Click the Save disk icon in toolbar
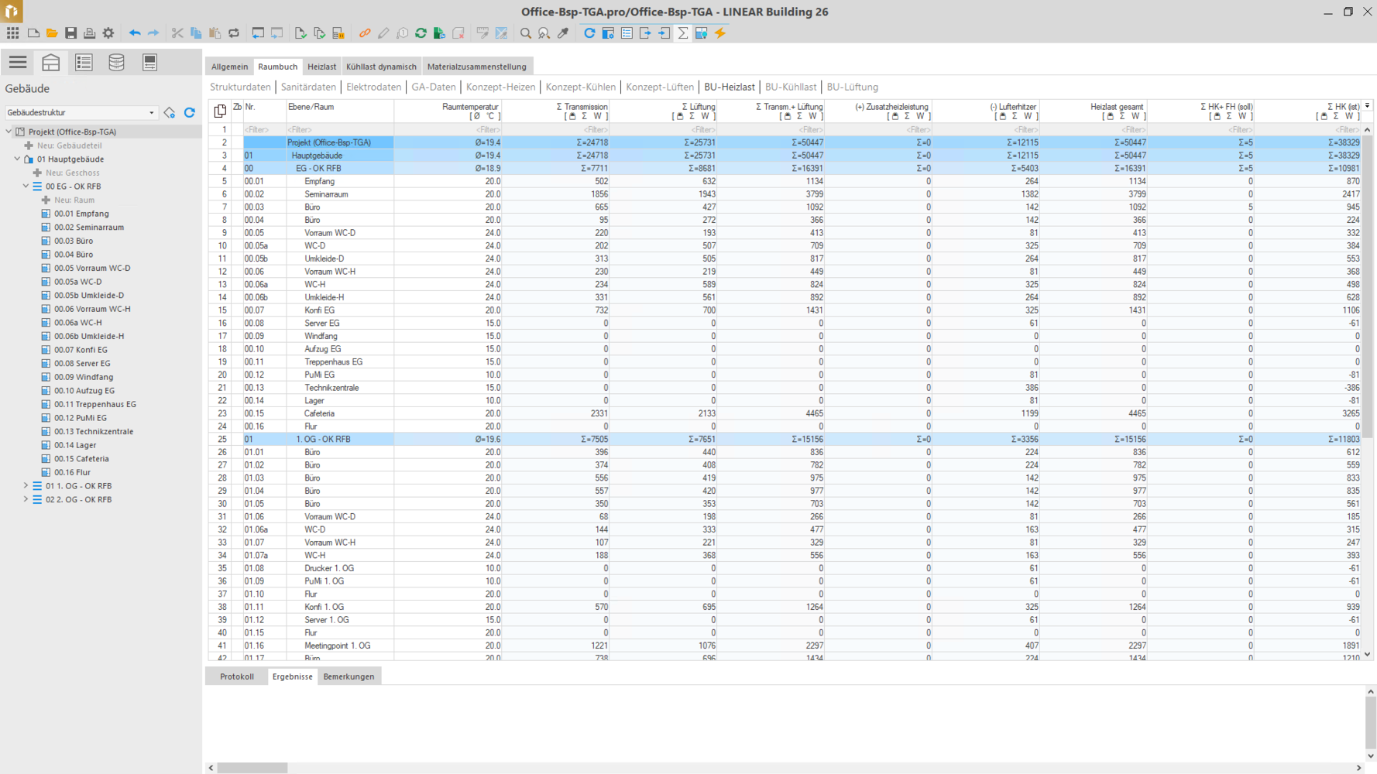Screen dimensions: 1377x774 click(x=70, y=33)
